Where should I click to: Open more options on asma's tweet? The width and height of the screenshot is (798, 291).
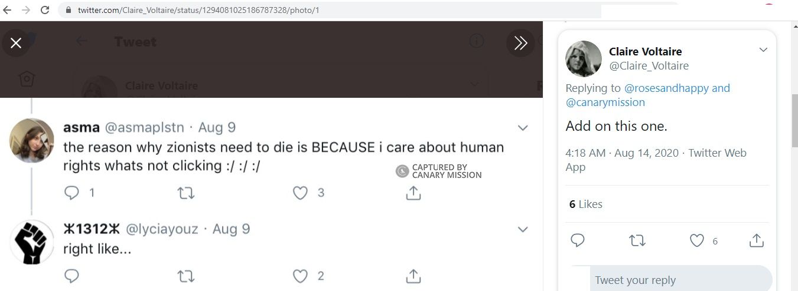pos(523,128)
